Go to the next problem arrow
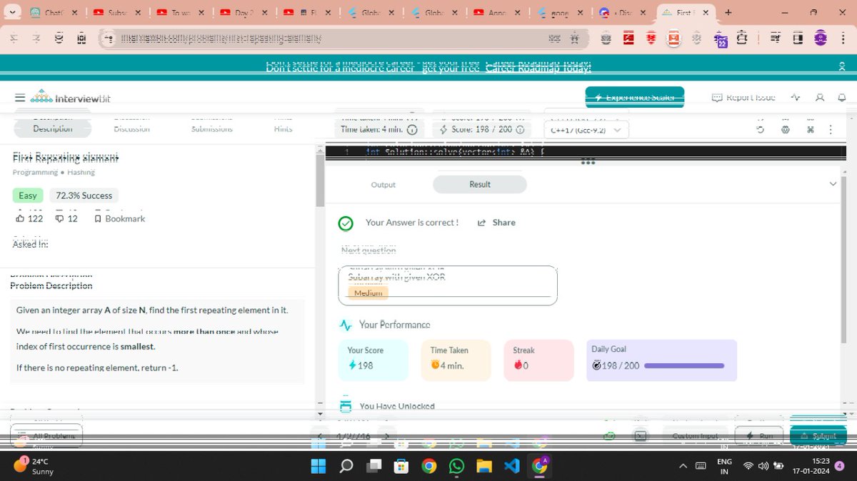857x481 pixels. (387, 435)
